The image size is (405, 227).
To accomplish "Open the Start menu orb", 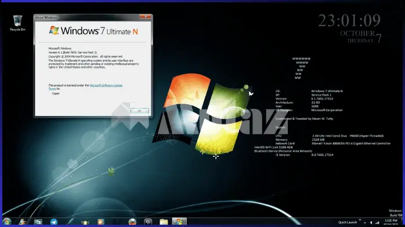I will click(x=7, y=222).
